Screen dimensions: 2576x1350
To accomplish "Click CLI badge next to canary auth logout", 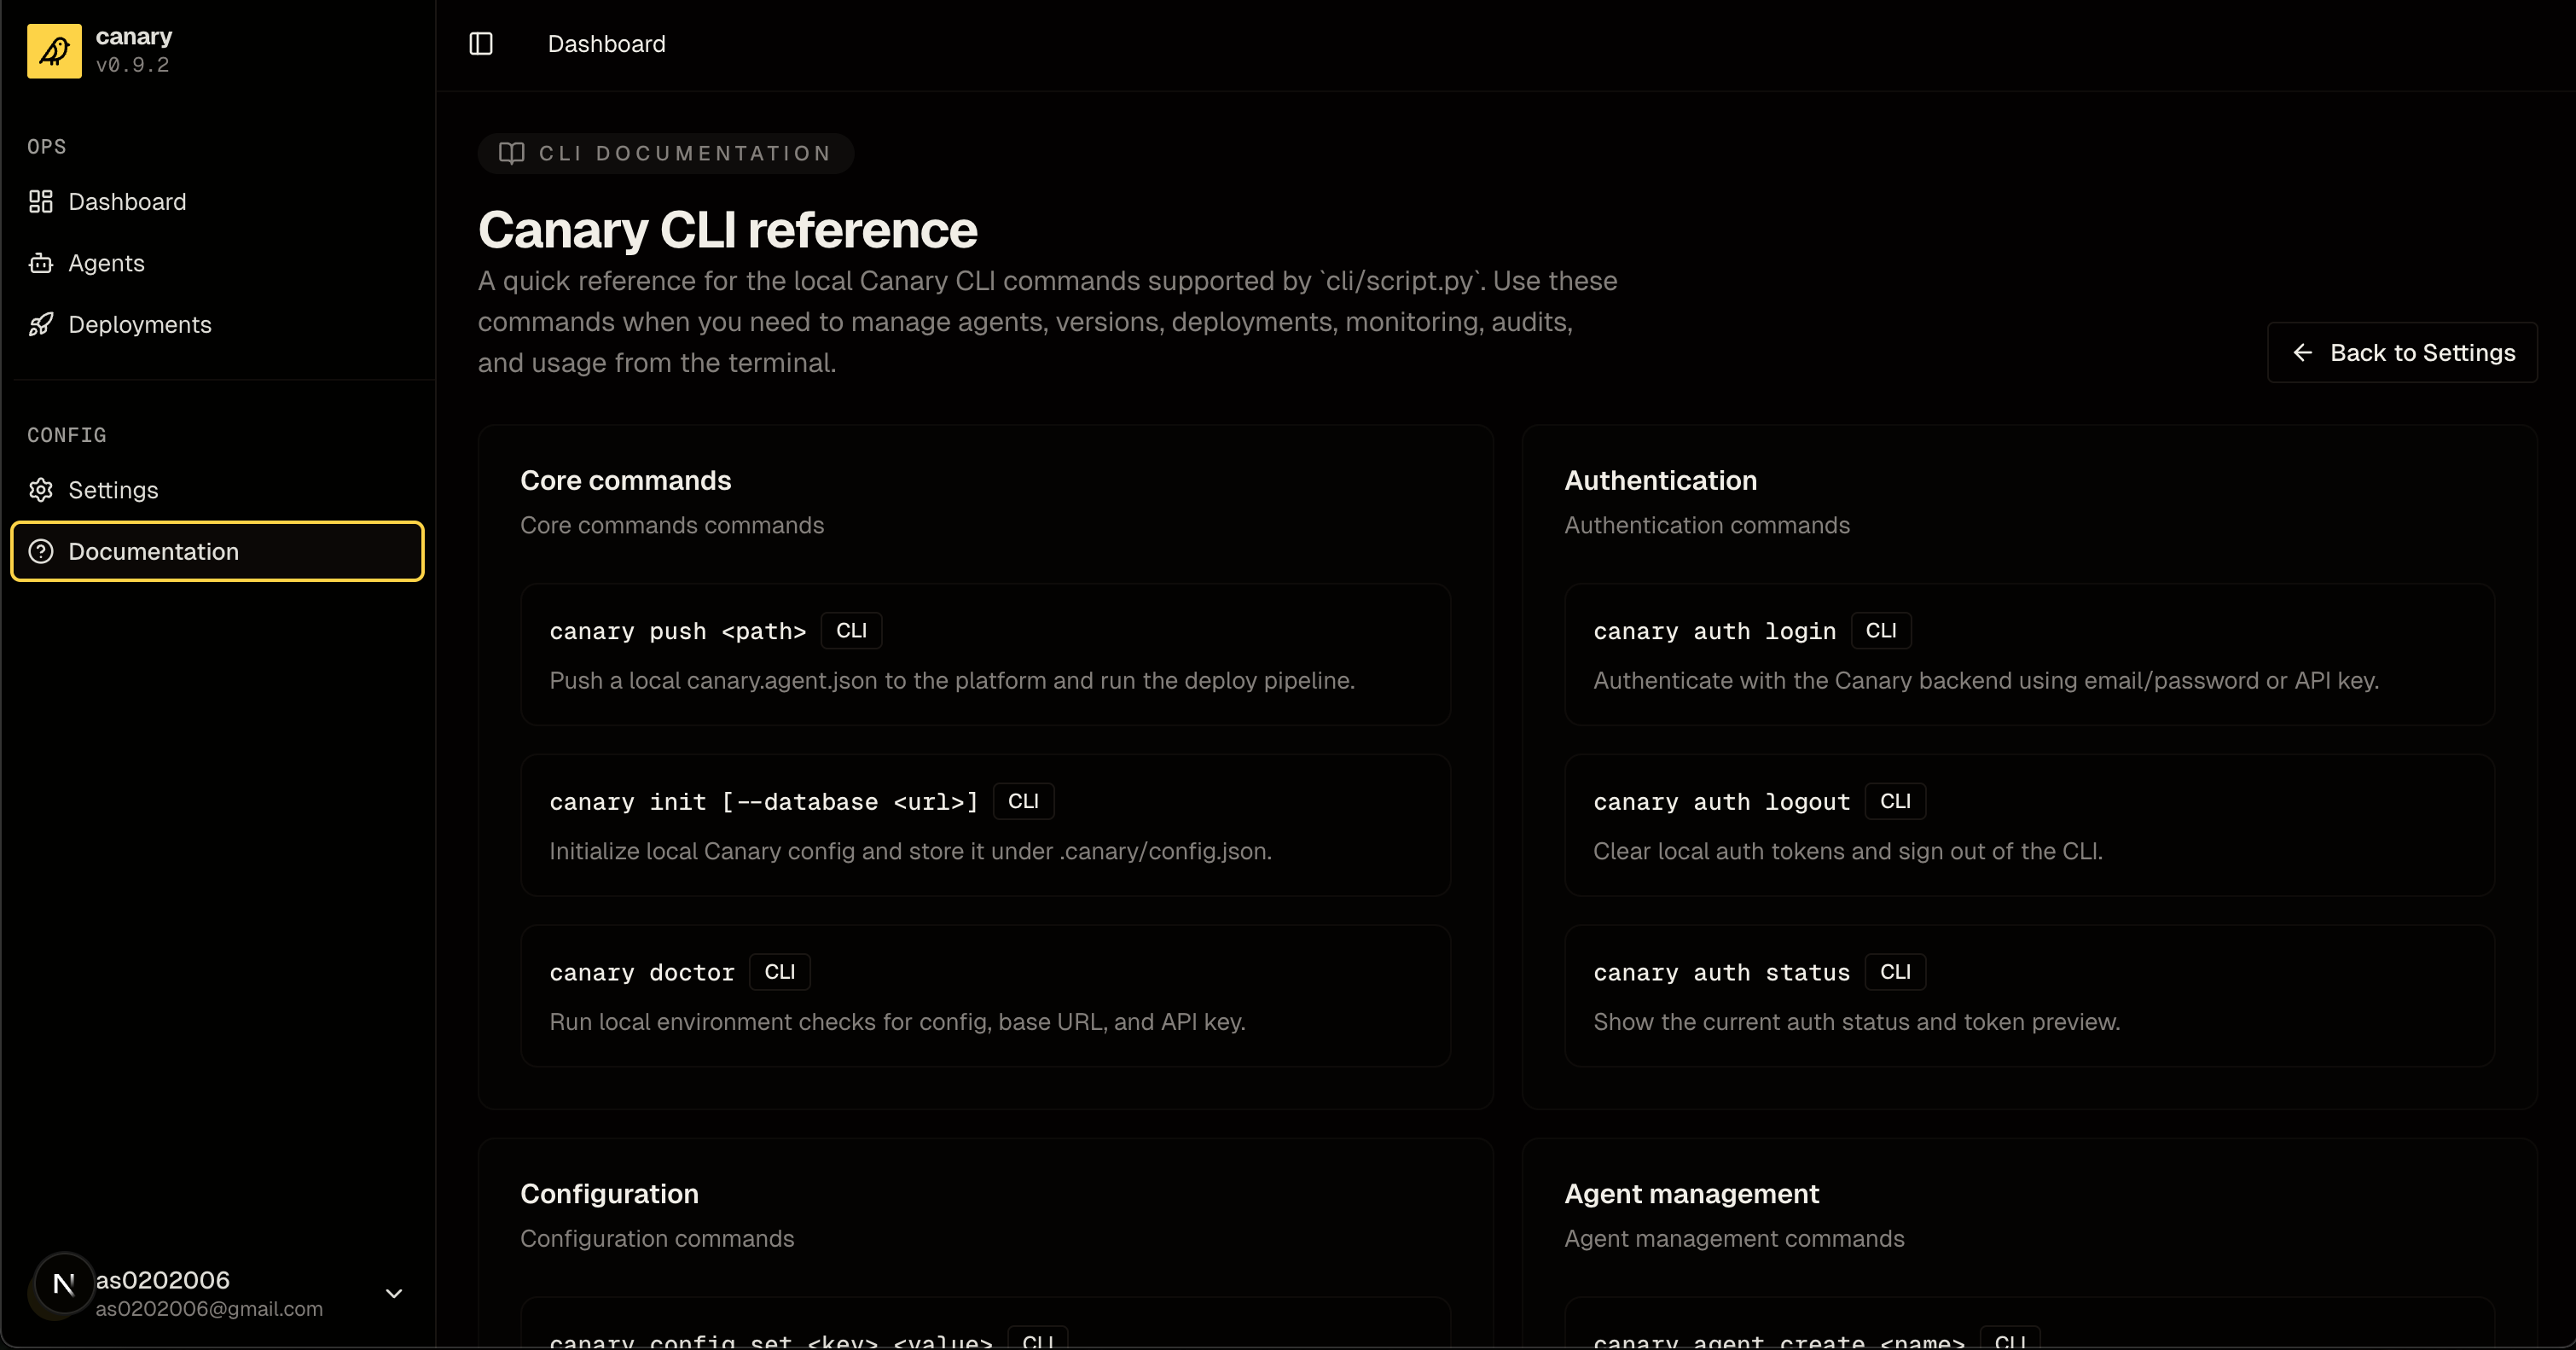I will coord(1895,801).
